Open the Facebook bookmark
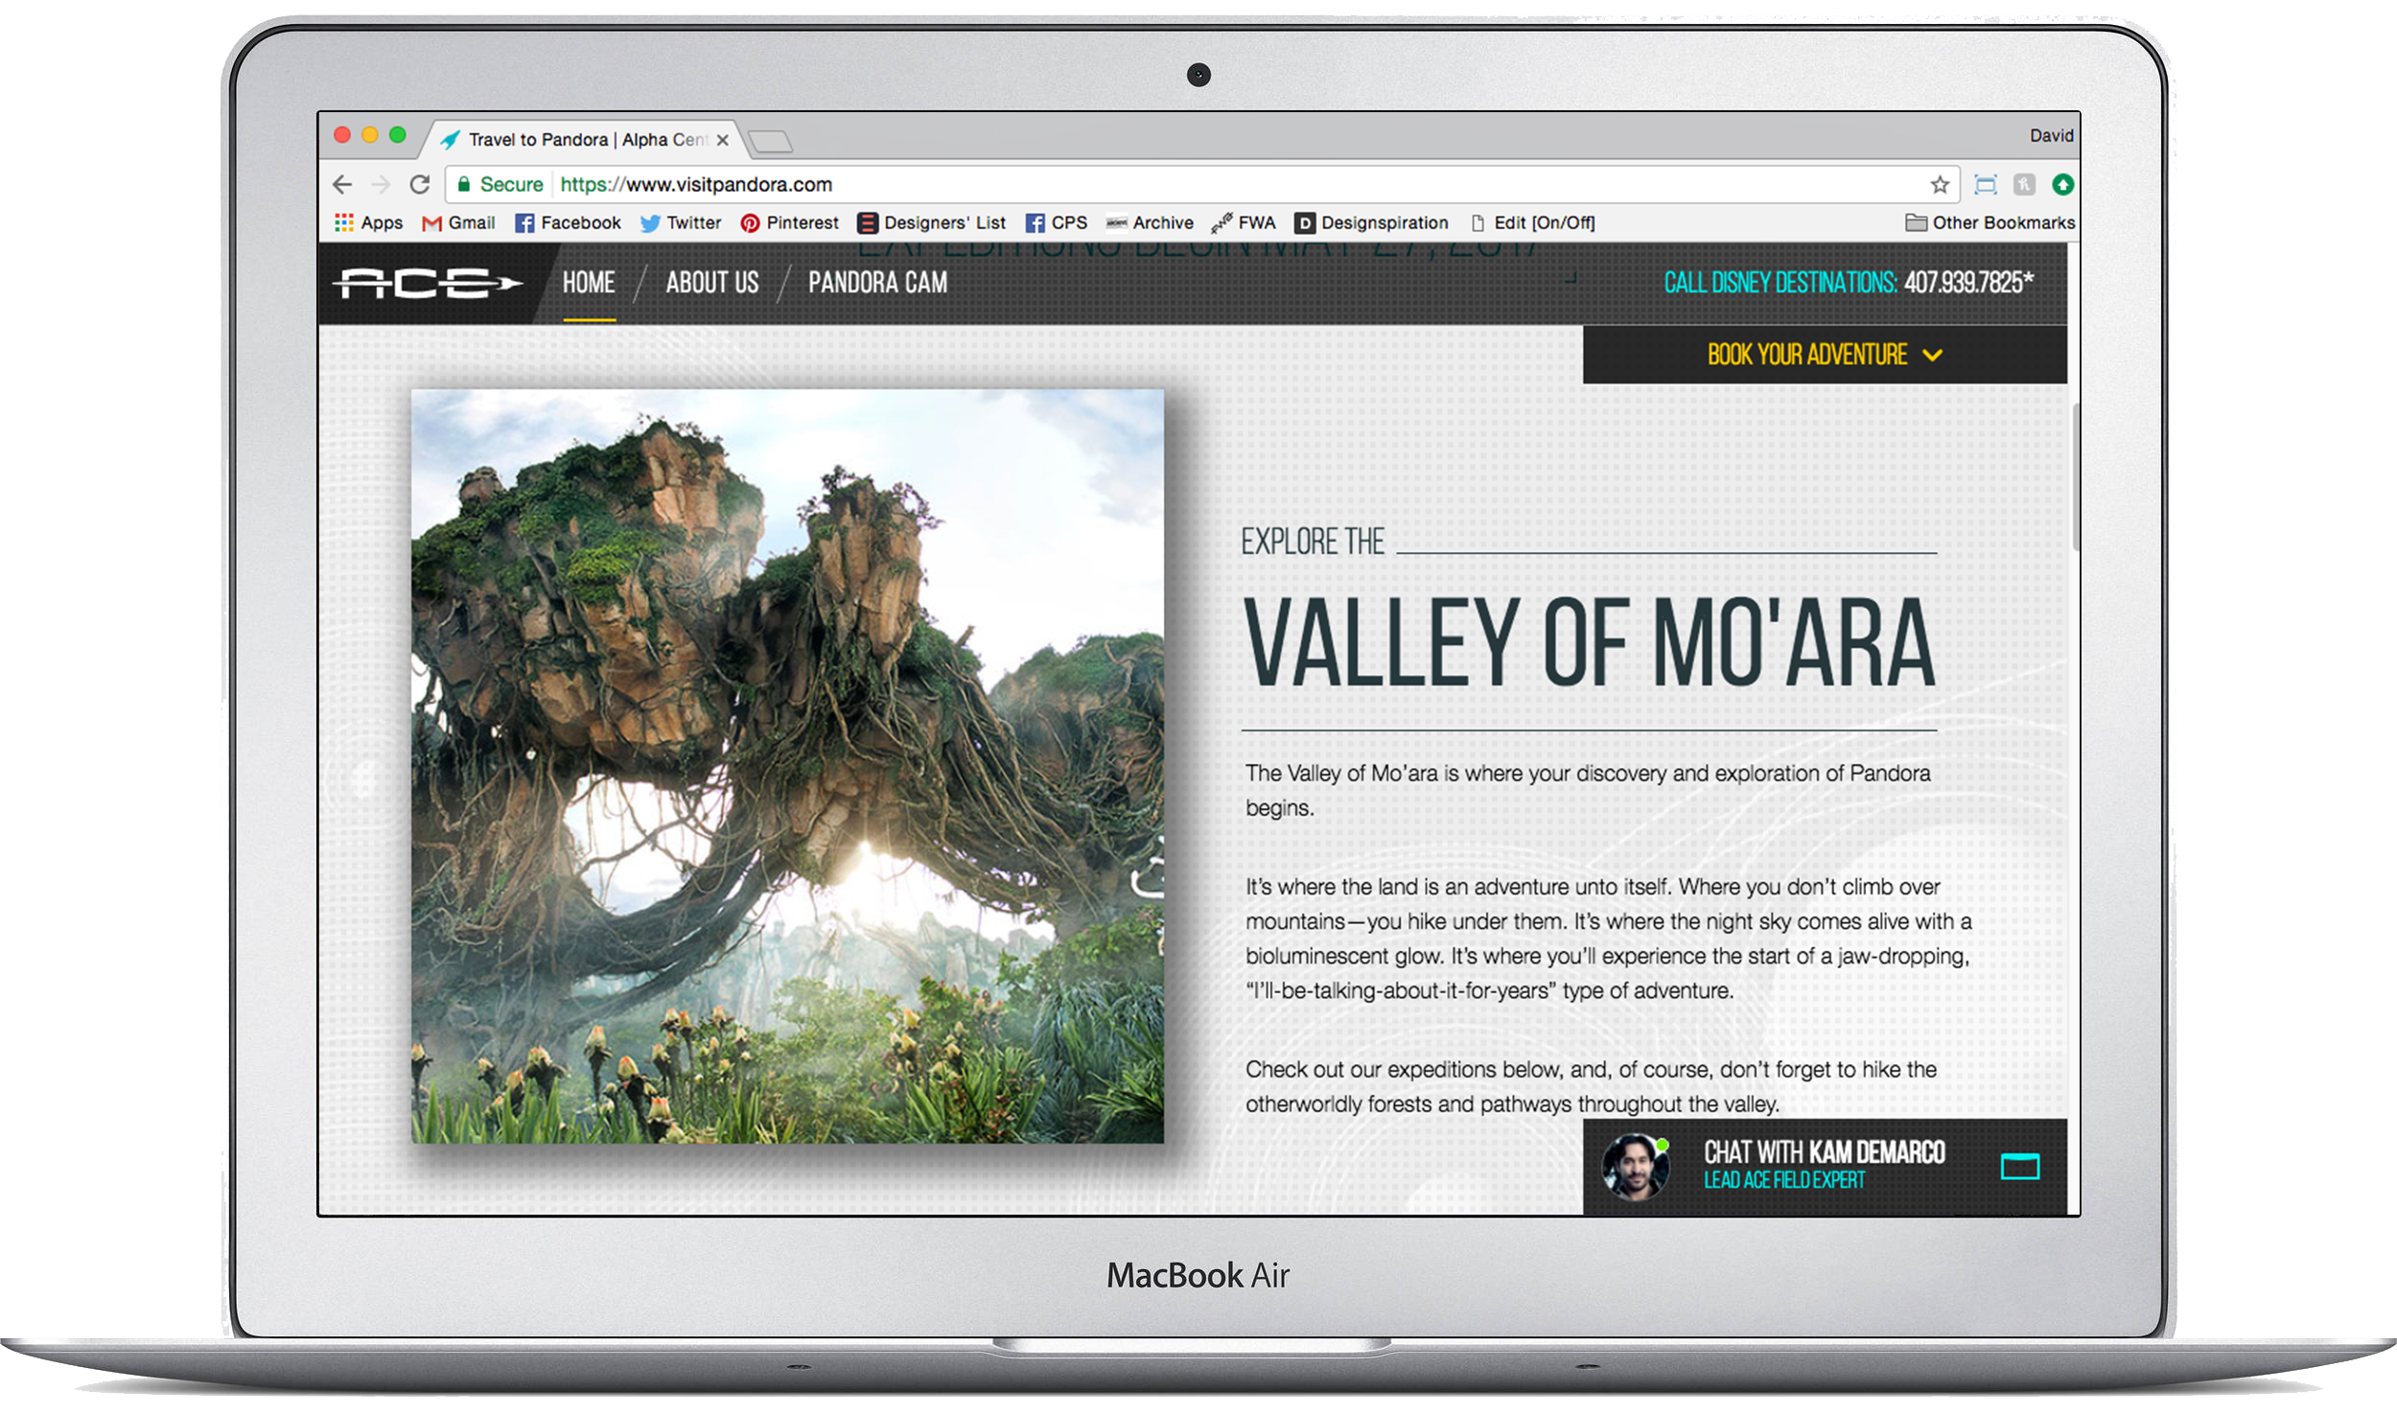The height and width of the screenshot is (1415, 2397). click(x=568, y=222)
